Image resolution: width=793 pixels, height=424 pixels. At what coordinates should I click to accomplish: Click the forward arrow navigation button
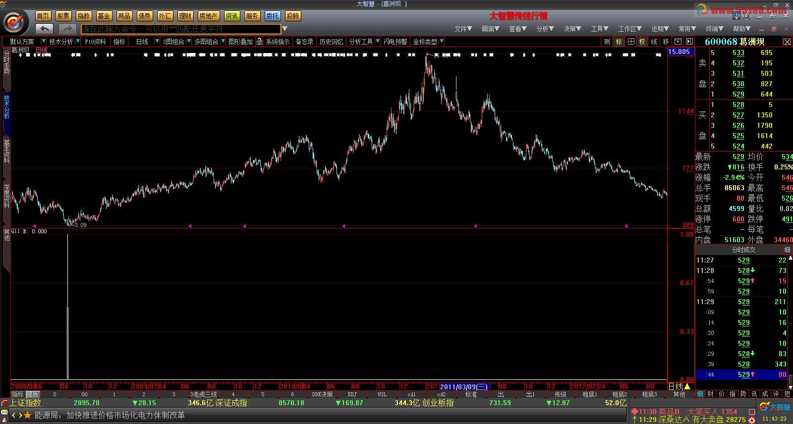click(67, 29)
